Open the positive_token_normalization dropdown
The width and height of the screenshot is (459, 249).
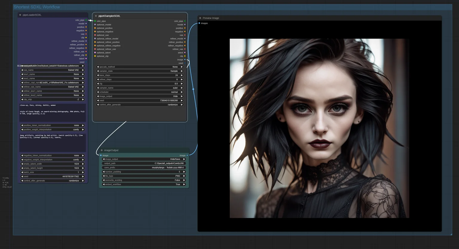52,125
